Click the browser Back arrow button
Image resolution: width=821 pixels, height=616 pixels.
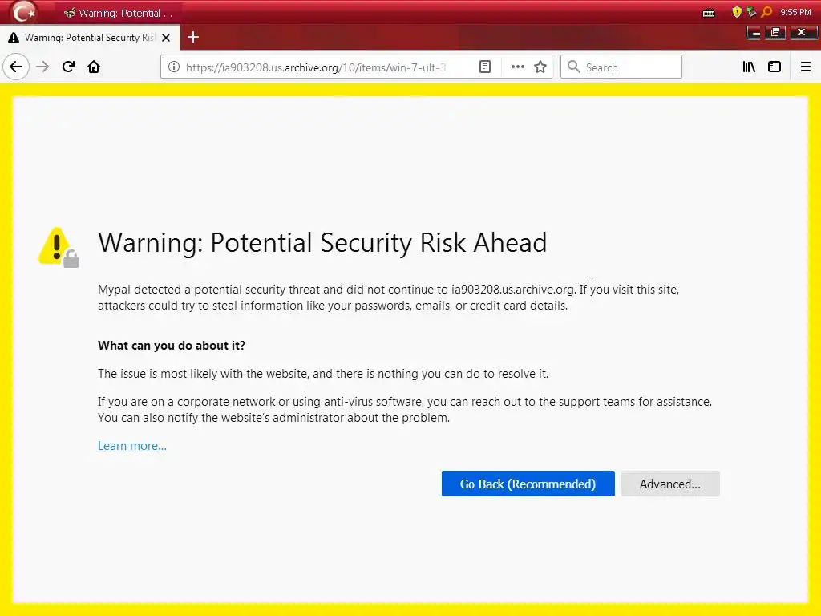pyautogui.click(x=16, y=67)
